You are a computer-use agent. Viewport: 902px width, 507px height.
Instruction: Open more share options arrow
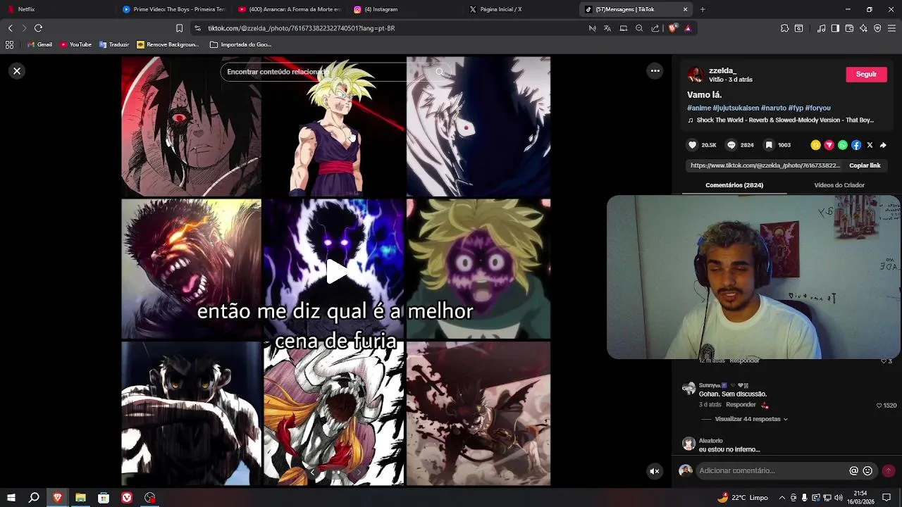(x=883, y=145)
